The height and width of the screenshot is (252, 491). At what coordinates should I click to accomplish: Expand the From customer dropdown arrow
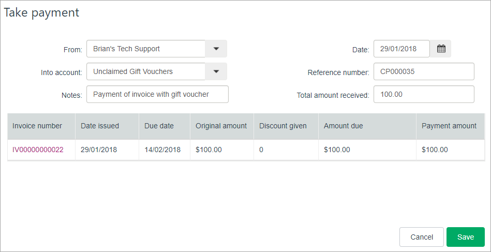coord(216,49)
